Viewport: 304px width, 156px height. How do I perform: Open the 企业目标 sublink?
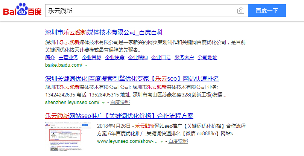[x=91, y=57]
